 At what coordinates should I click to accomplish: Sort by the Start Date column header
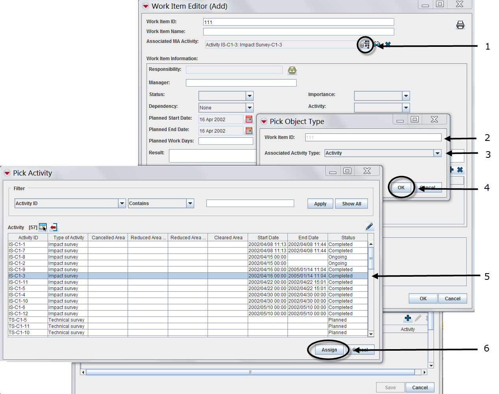[268, 238]
